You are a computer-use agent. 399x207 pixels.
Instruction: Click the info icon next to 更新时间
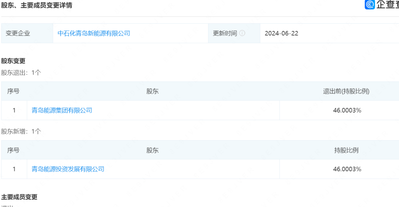tap(242, 33)
